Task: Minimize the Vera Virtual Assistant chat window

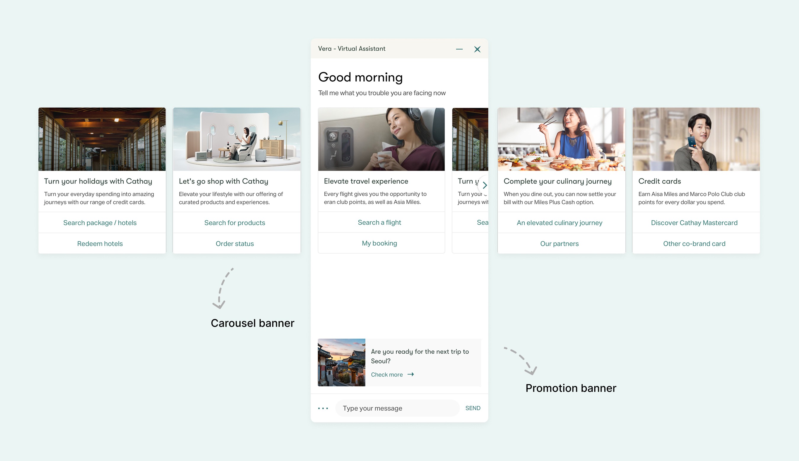Action: pyautogui.click(x=459, y=49)
